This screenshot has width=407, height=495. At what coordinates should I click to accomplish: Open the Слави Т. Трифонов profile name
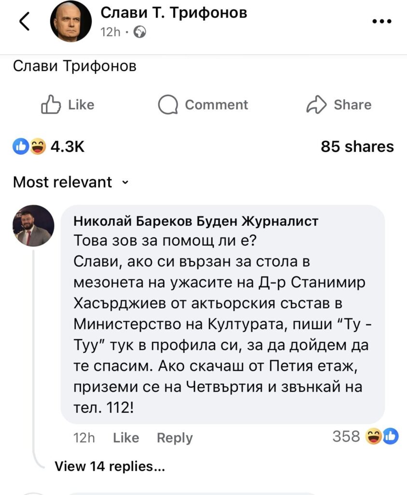point(173,13)
